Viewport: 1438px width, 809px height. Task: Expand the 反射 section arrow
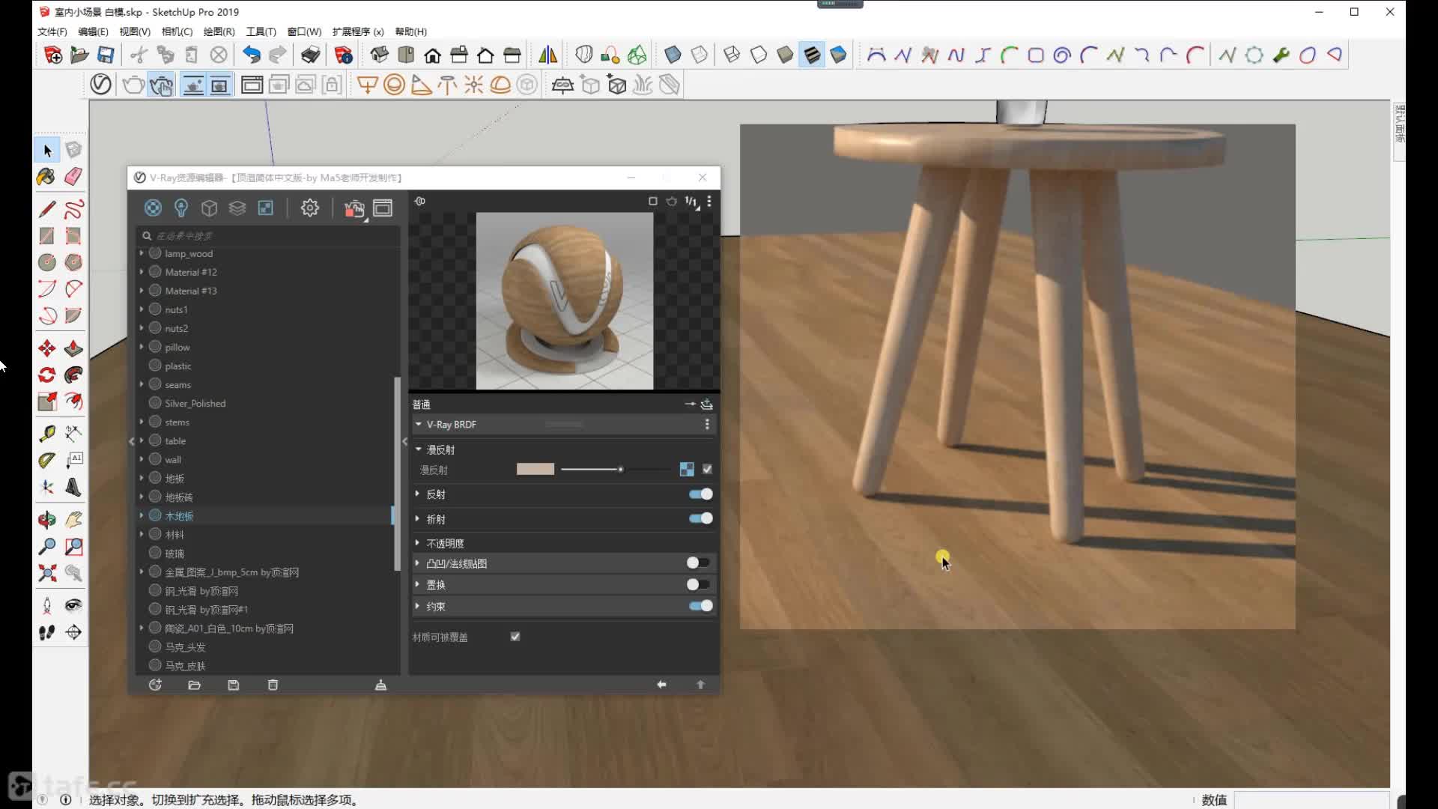click(418, 494)
